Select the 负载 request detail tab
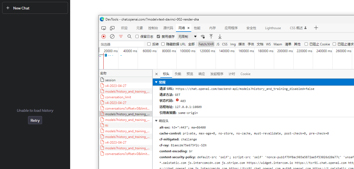 [178, 74]
